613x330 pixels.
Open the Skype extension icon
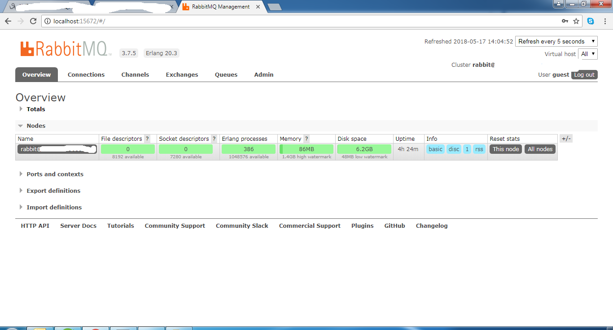tap(591, 21)
